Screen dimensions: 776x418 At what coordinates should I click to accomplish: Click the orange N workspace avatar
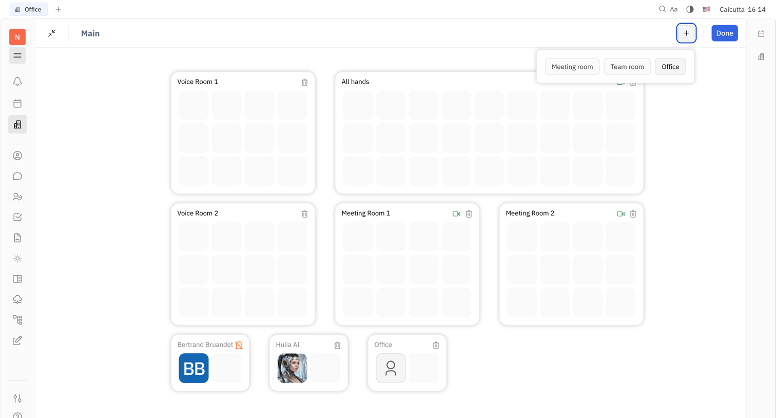point(17,37)
